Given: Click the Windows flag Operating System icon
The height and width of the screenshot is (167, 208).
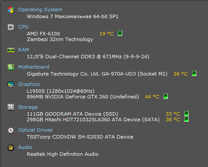Looking at the screenshot, I should coord(11,10).
